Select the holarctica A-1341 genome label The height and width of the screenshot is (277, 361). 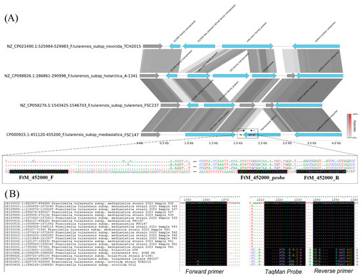pos(71,75)
